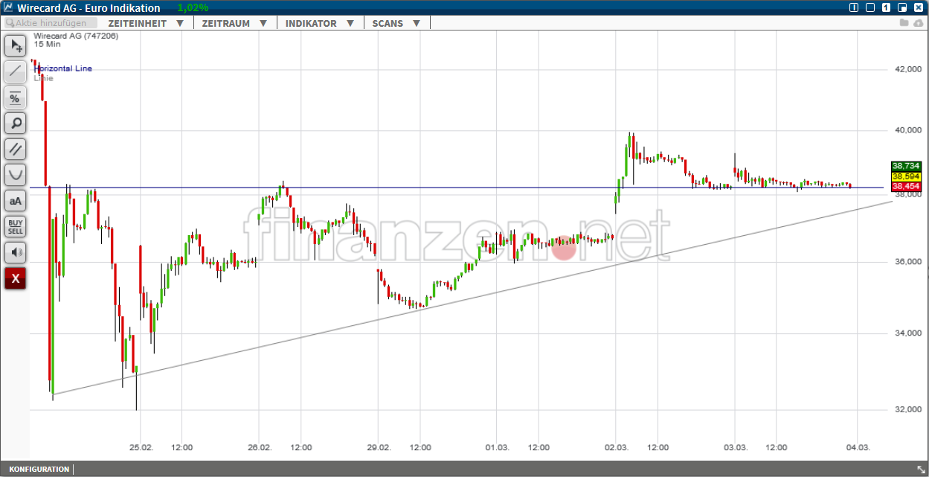Image resolution: width=929 pixels, height=477 pixels.
Task: Click the green 38,734 price tag
Action: click(x=906, y=166)
